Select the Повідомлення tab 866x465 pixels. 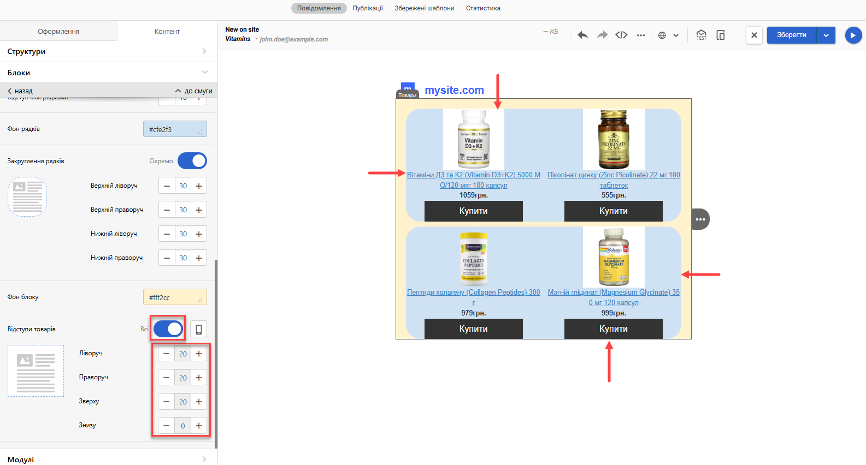coord(319,8)
